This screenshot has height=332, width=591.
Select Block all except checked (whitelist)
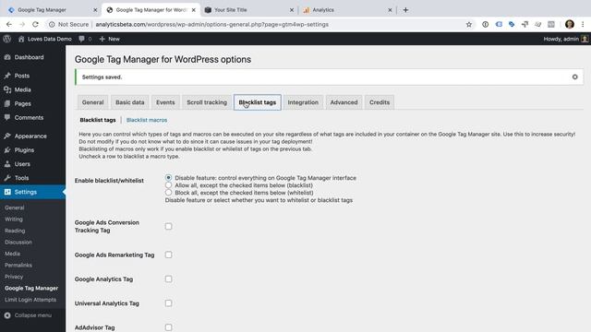(x=168, y=193)
